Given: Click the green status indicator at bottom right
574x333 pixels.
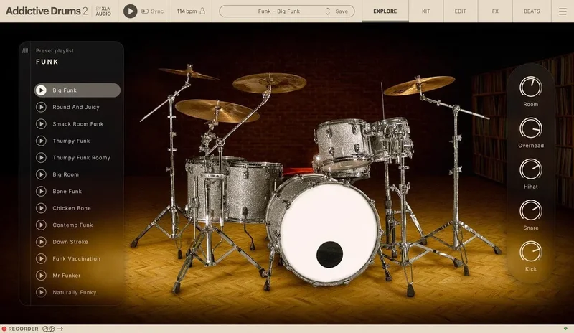Looking at the screenshot, I should coord(565,329).
